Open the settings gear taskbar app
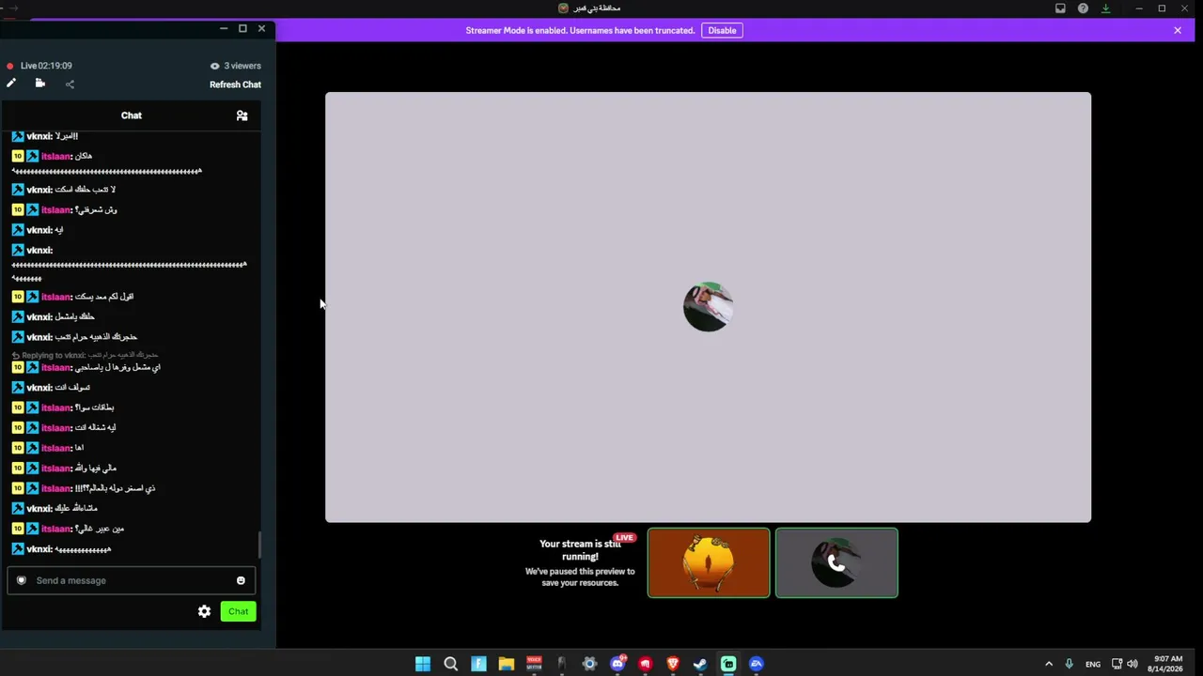This screenshot has width=1203, height=676. [589, 664]
